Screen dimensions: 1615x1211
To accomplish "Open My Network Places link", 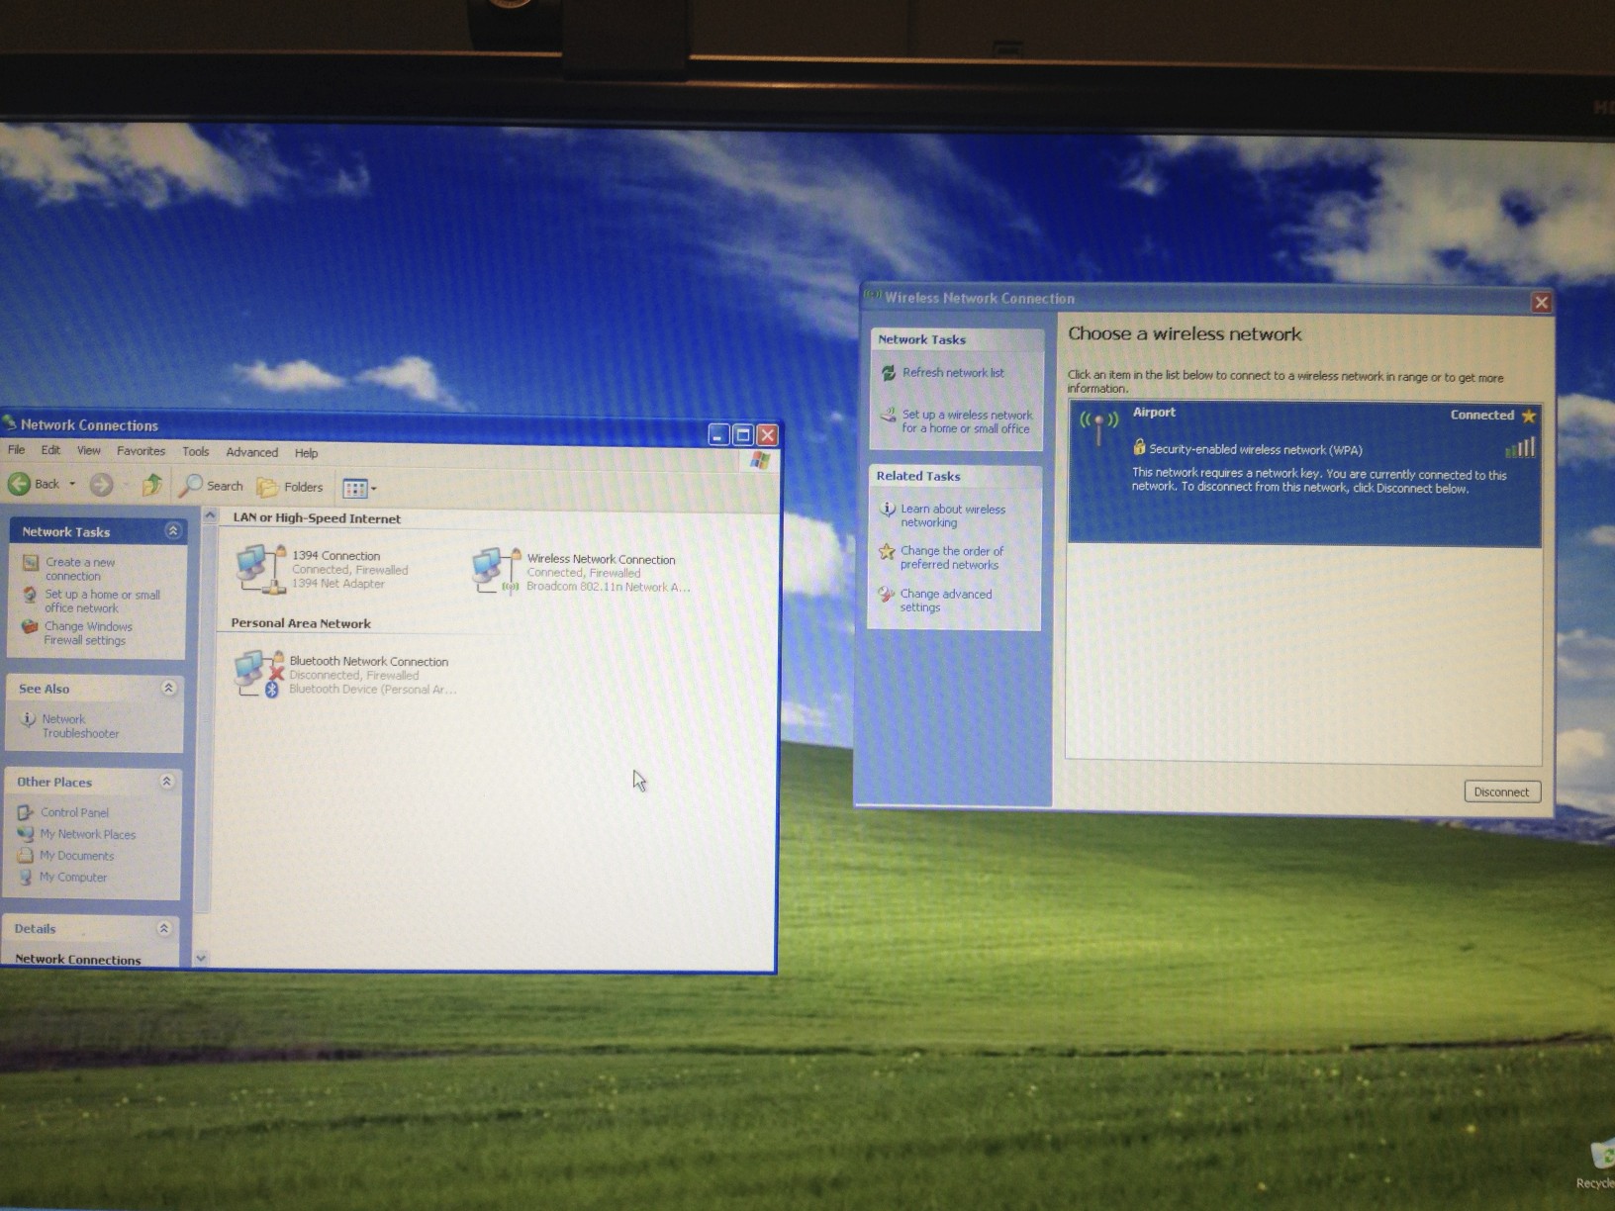I will tap(88, 834).
